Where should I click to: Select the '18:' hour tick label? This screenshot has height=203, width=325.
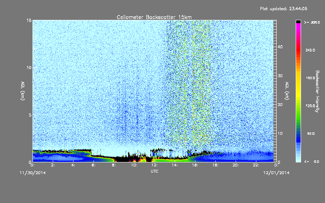tap(215, 165)
